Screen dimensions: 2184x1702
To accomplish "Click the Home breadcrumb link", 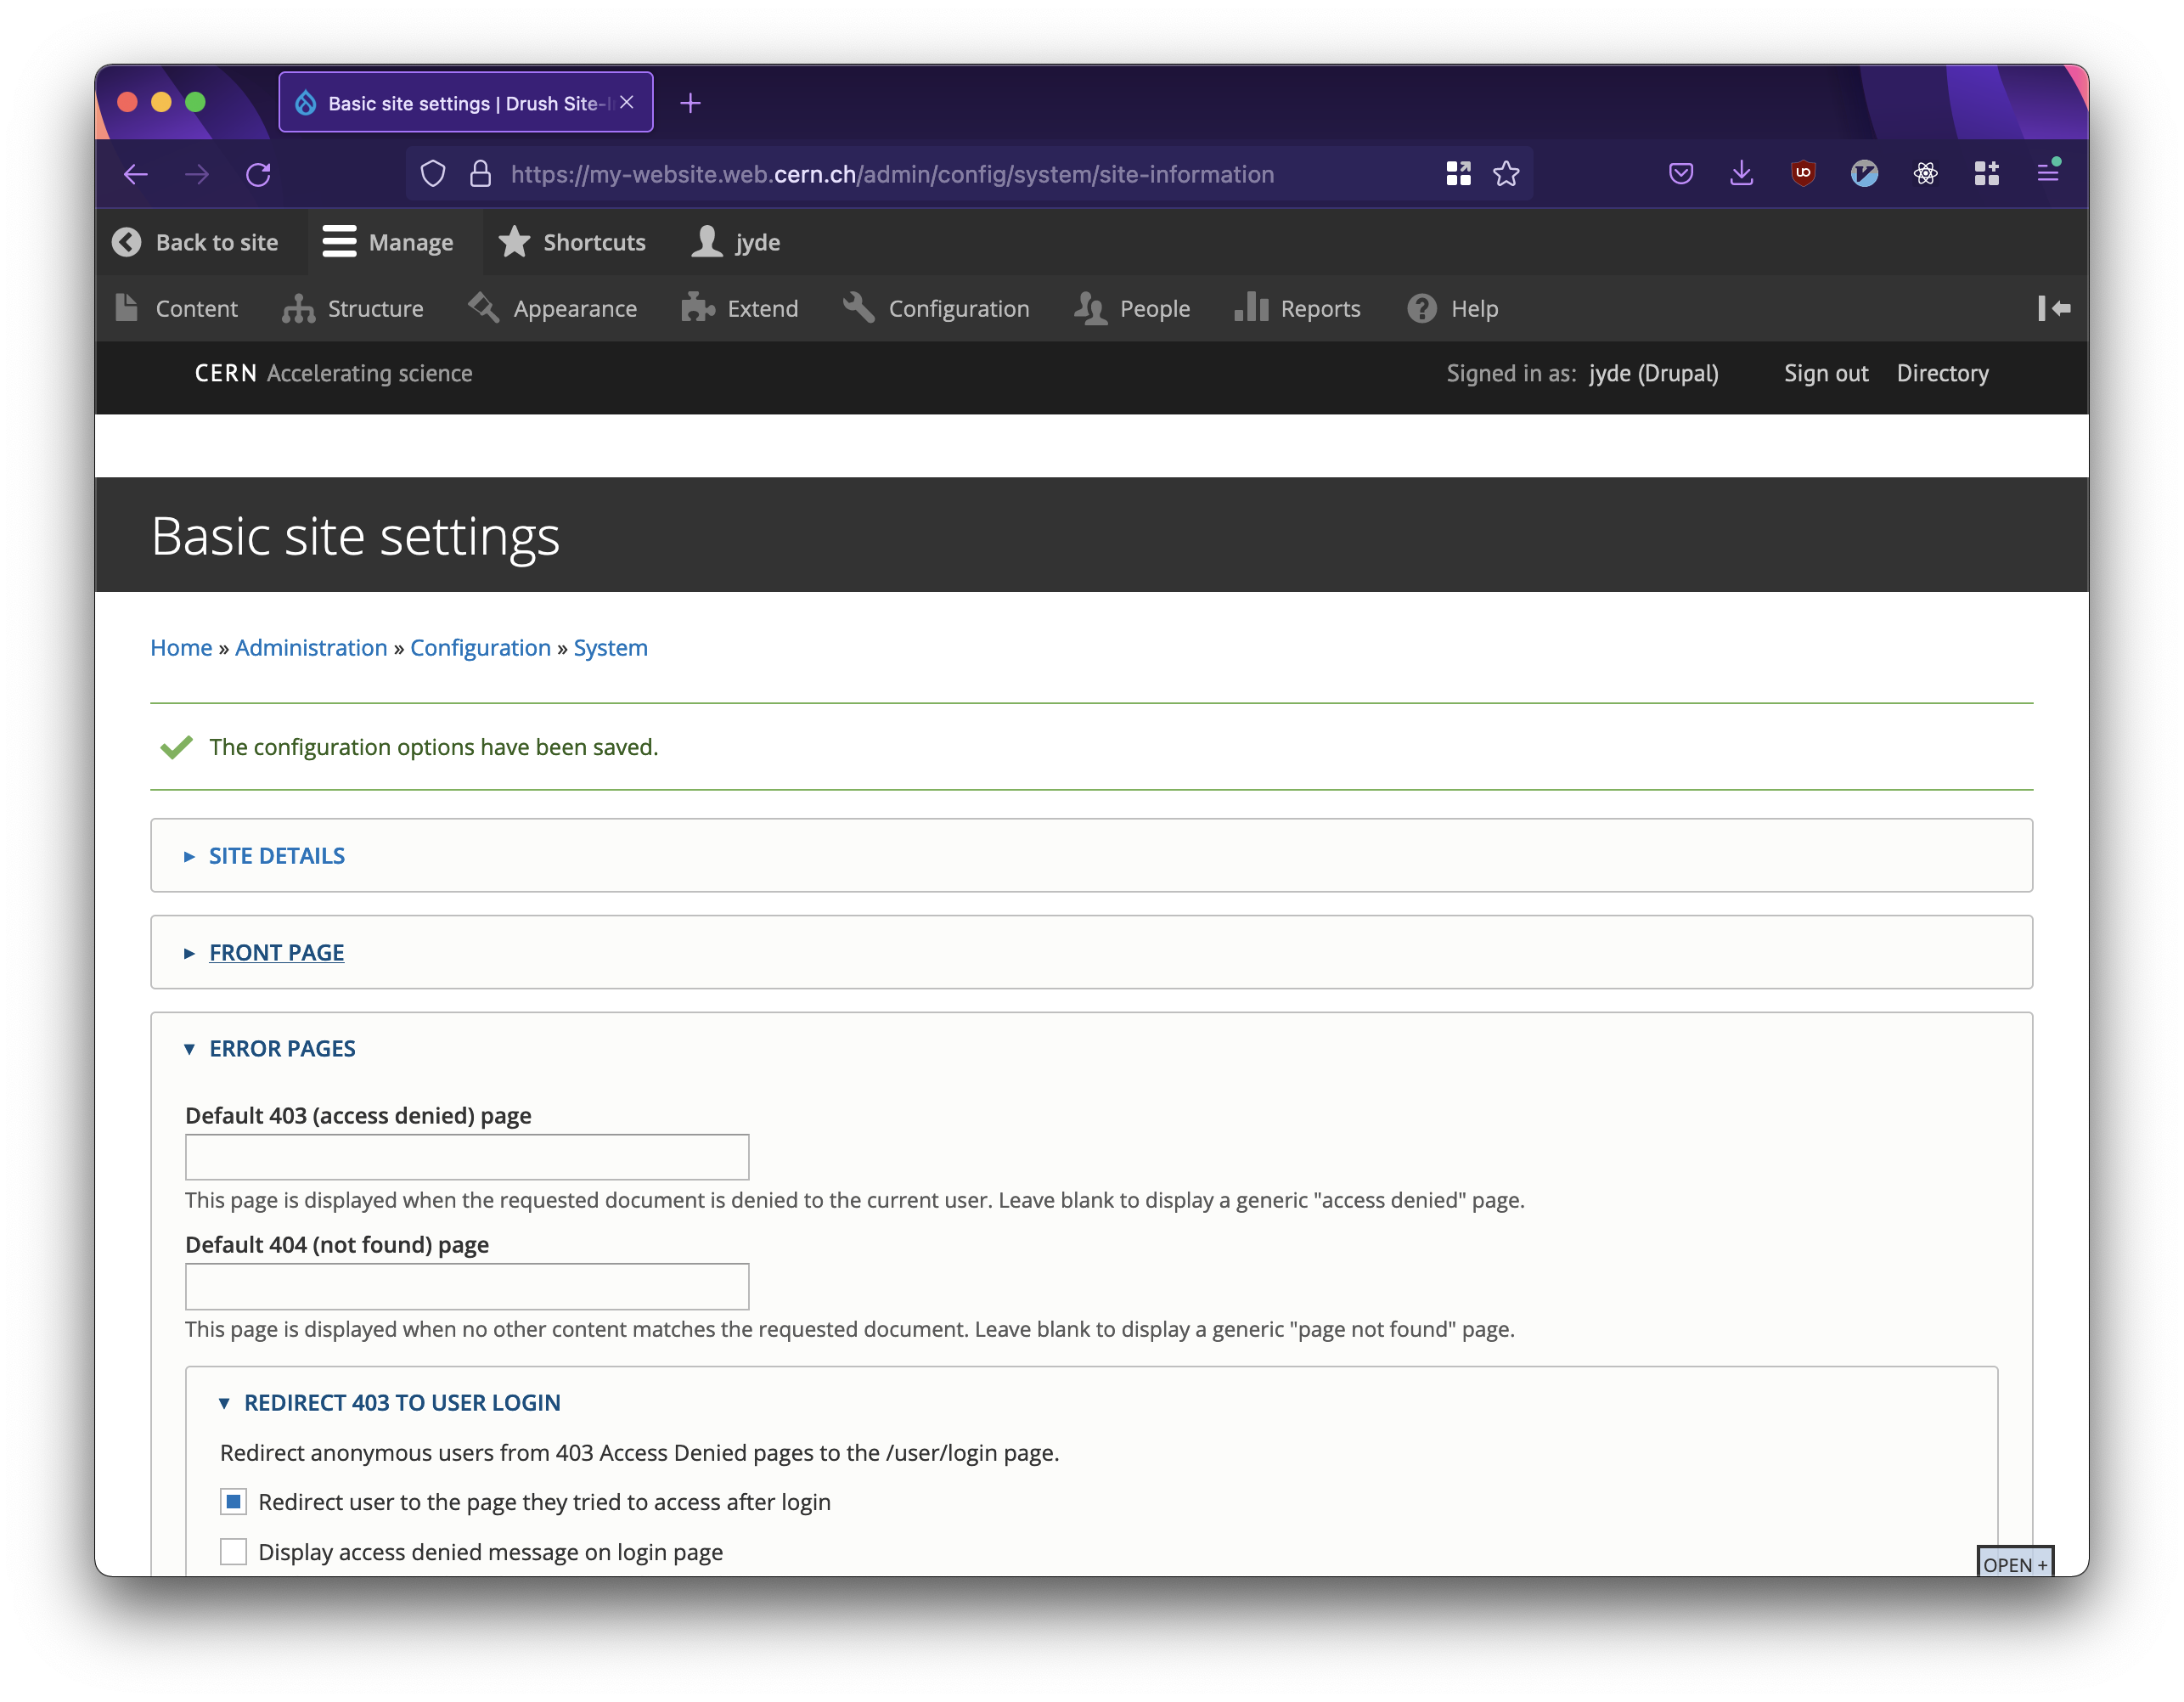I will point(181,647).
